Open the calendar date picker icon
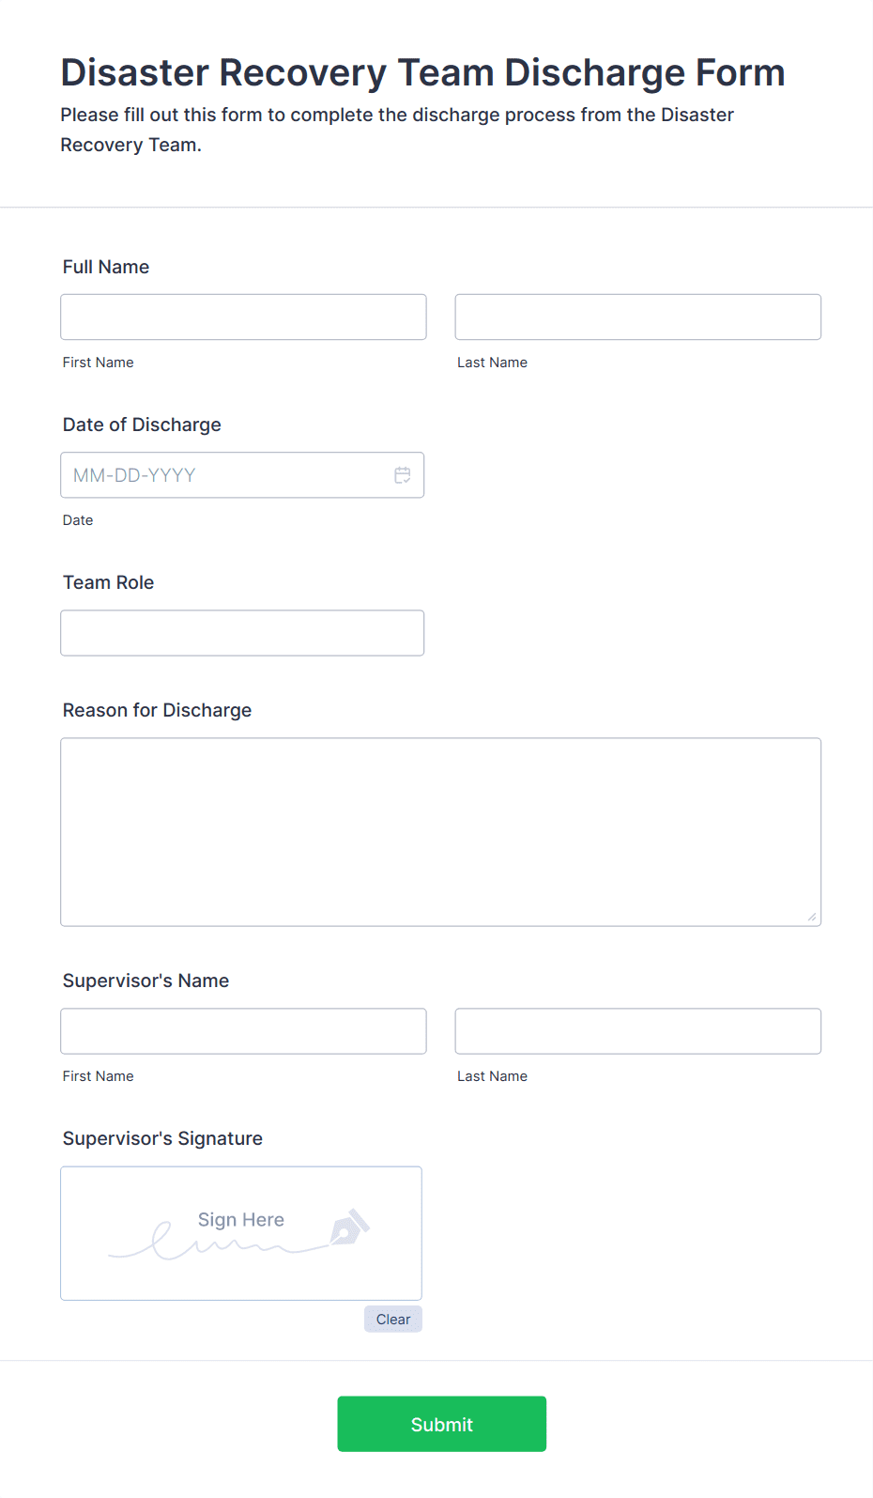 403,475
